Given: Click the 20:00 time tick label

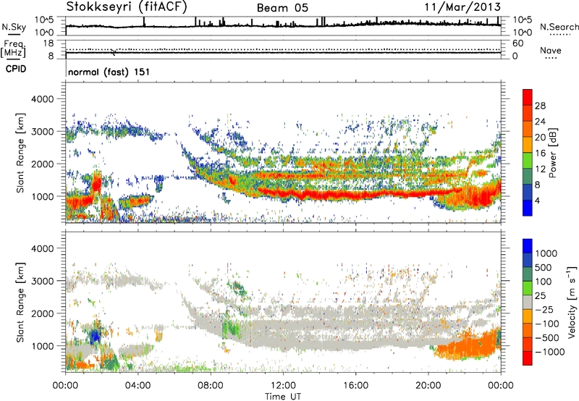Looking at the screenshot, I should (x=428, y=386).
